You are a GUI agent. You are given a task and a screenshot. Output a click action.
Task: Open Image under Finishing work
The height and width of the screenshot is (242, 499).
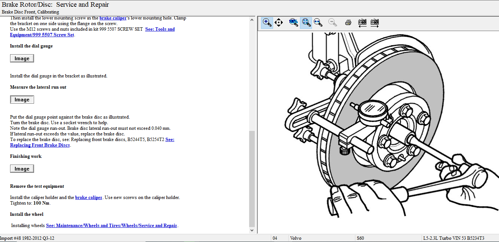pyautogui.click(x=22, y=169)
